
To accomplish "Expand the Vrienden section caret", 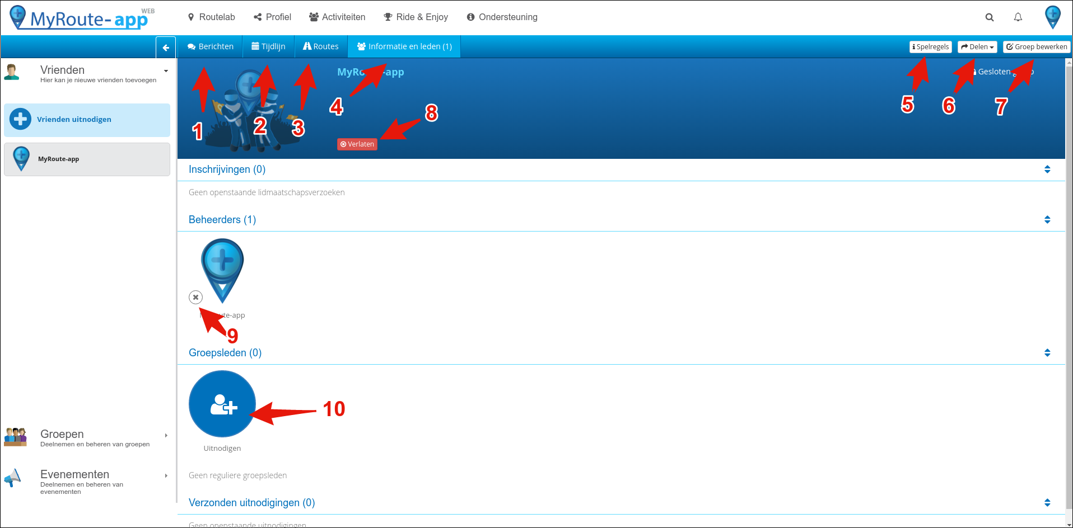I will click(x=166, y=71).
